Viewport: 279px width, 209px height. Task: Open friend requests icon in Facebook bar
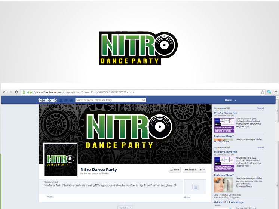[x=61, y=100]
